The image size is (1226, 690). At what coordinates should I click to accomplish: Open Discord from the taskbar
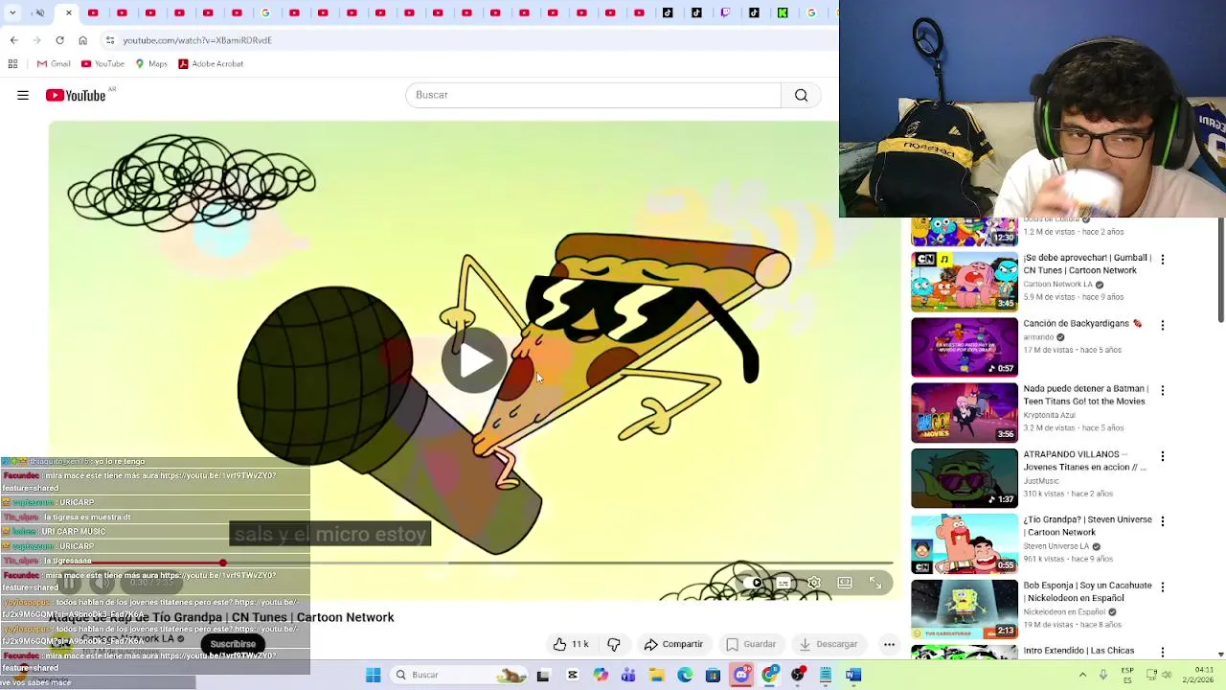pyautogui.click(x=741, y=675)
